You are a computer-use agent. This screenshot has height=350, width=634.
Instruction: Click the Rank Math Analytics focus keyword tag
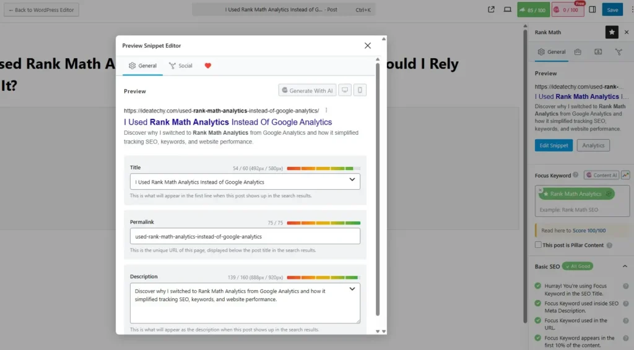point(576,194)
